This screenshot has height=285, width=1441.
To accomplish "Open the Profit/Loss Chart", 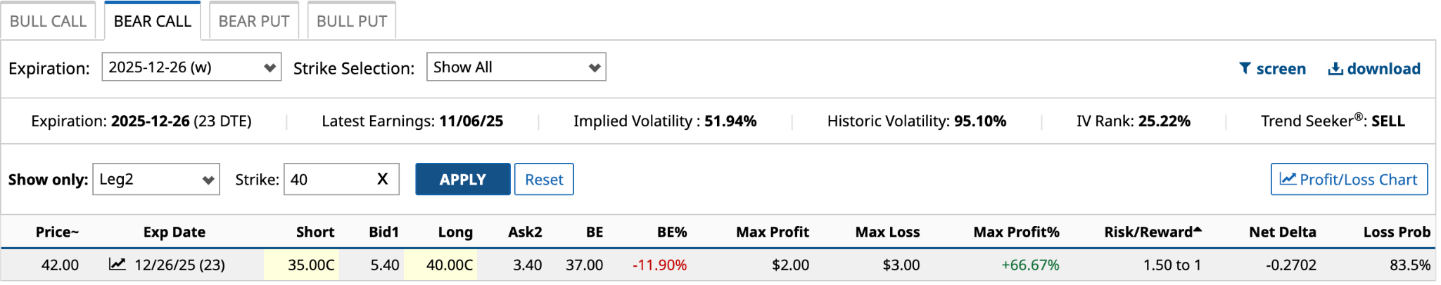I will 1348,180.
